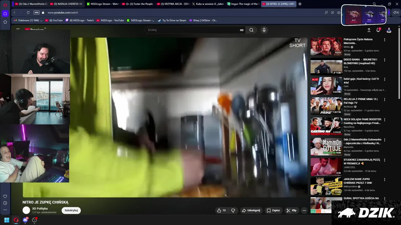Open the Try To Drive na Steam bookmark
Image resolution: width=401 pixels, height=225 pixels.
point(172,20)
